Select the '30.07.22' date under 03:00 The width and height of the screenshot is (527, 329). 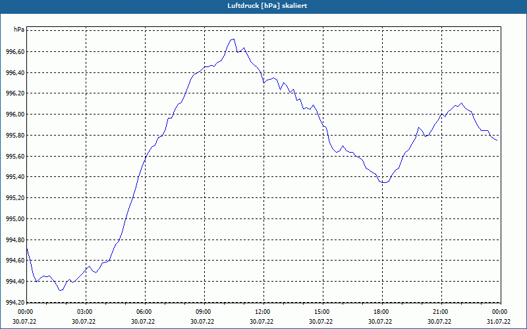coord(84,321)
